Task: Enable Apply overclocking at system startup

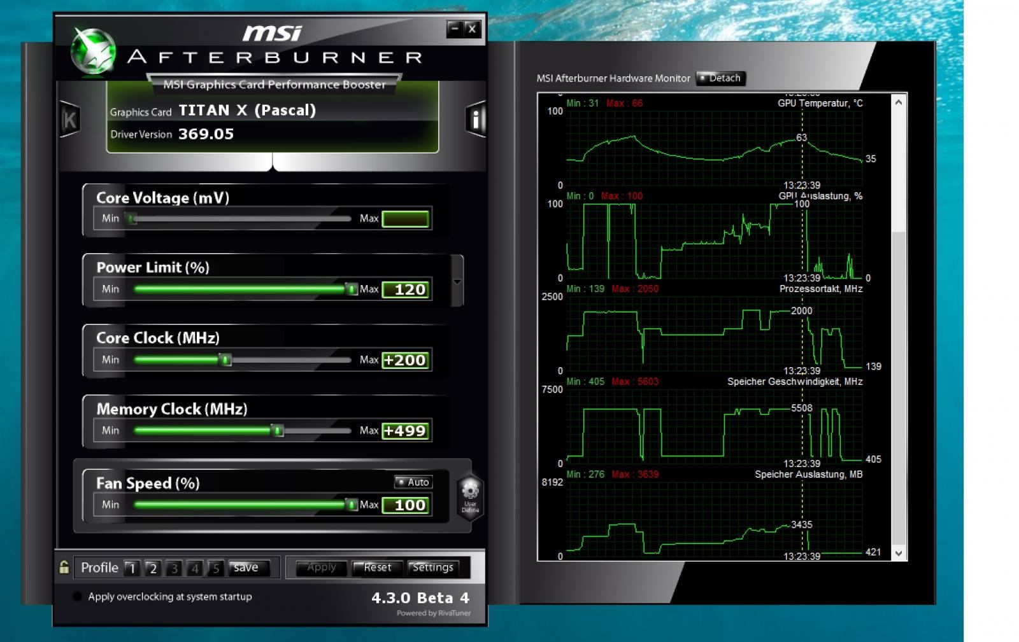Action: (x=77, y=597)
